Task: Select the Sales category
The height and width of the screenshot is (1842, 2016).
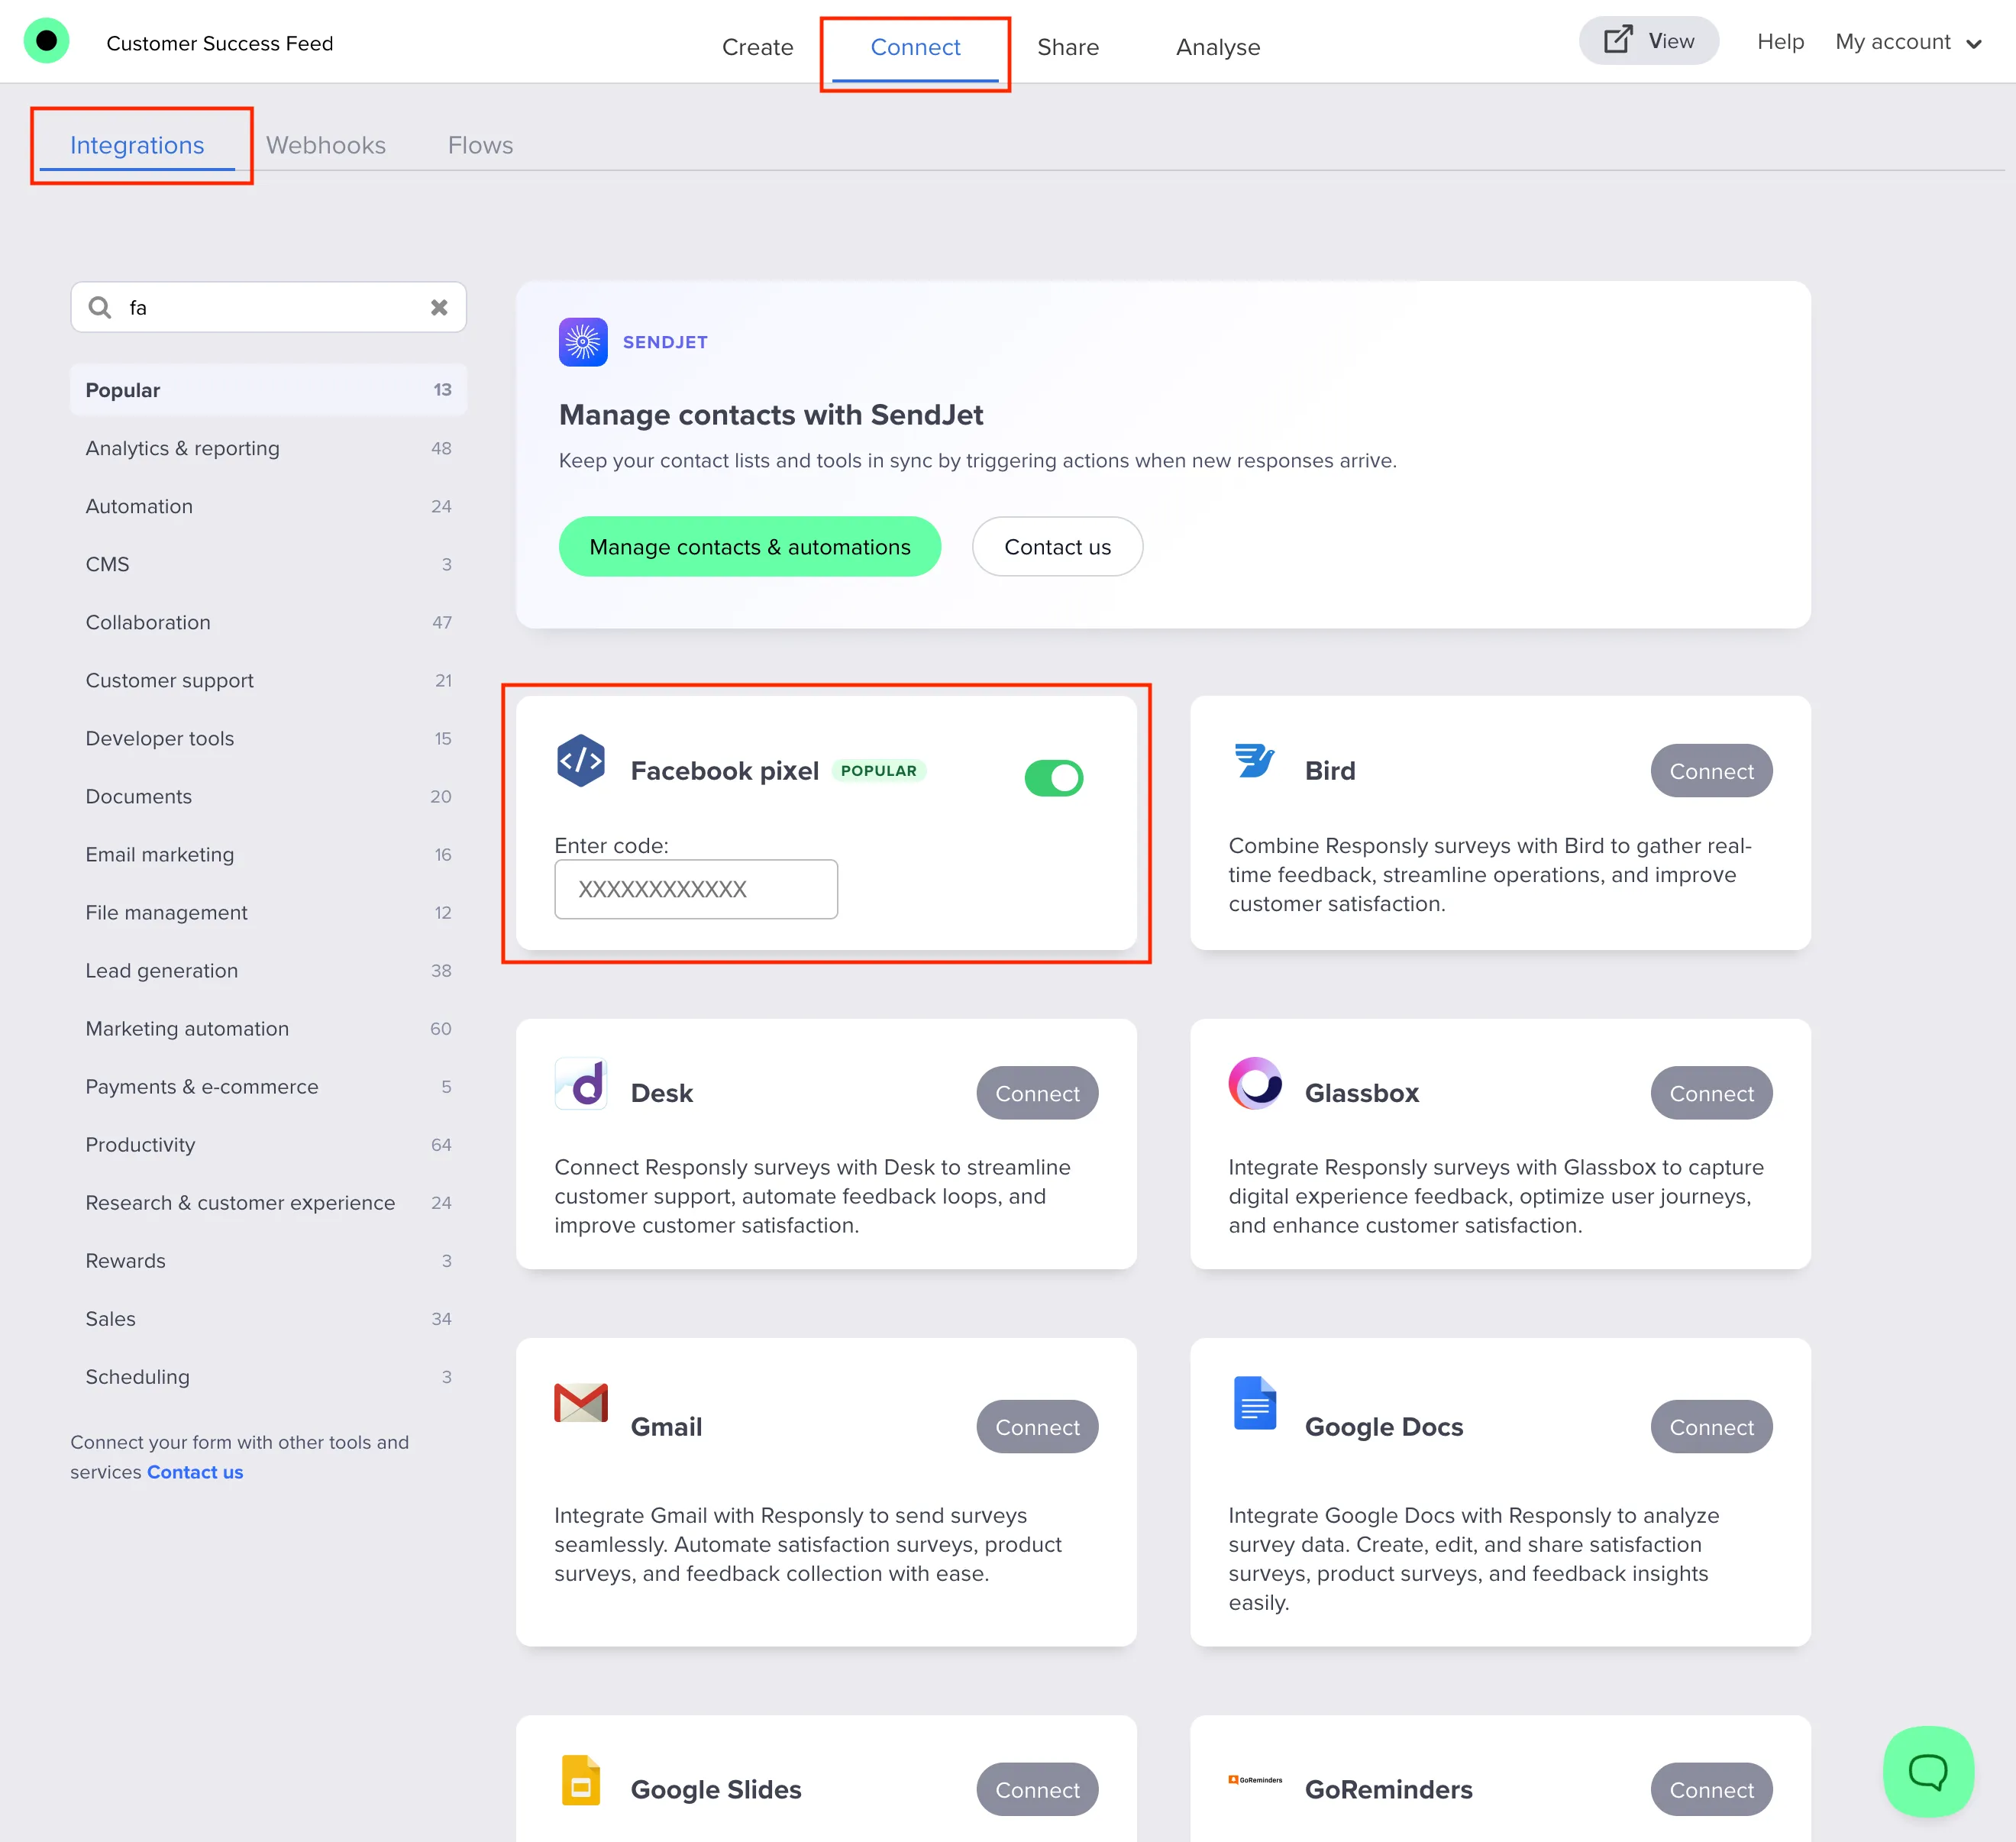Action: tap(268, 1318)
